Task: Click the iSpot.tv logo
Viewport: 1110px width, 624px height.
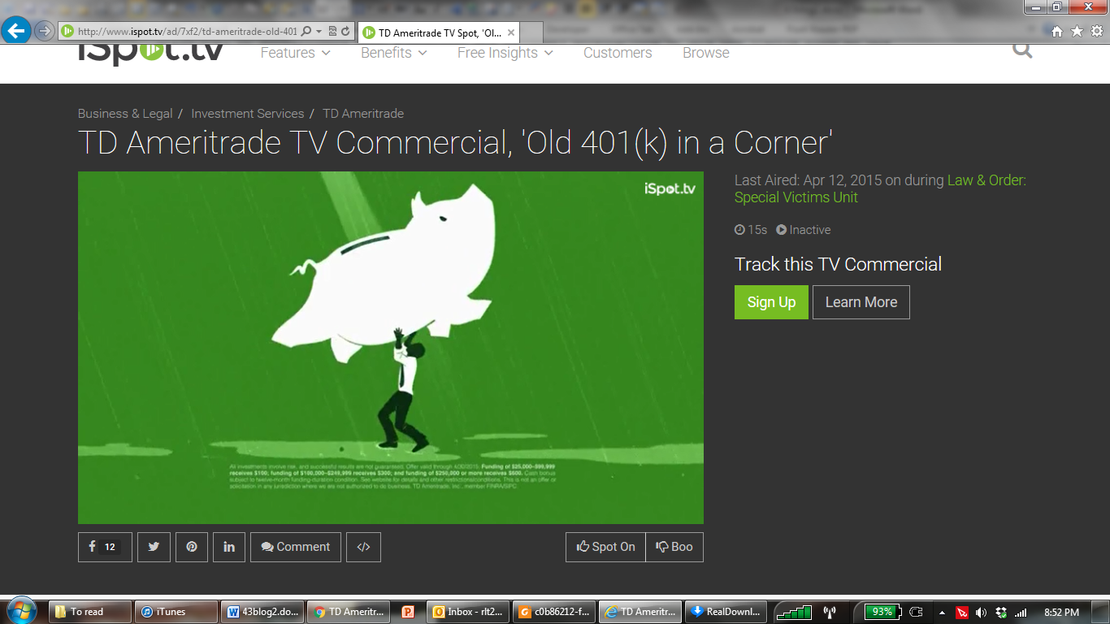Action: point(150,54)
